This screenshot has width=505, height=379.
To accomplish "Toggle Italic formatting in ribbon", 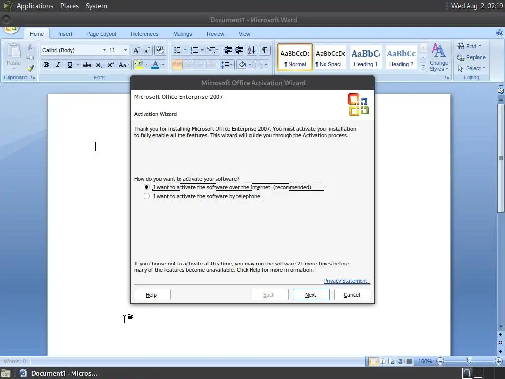I will (x=58, y=65).
